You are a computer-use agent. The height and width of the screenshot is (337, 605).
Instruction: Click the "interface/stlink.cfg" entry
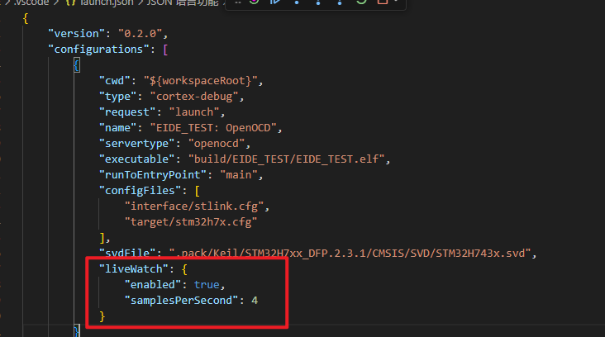point(194,206)
